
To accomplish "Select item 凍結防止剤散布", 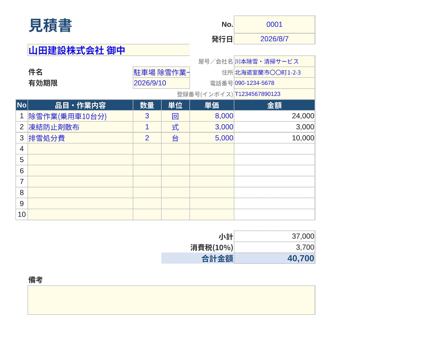I will tap(80, 127).
